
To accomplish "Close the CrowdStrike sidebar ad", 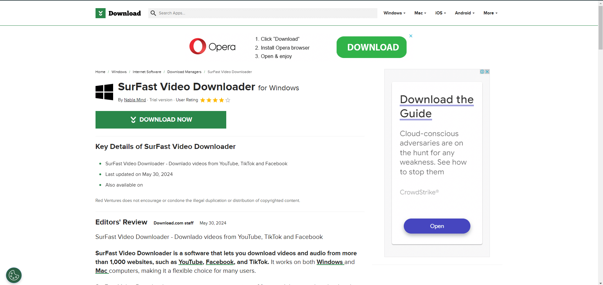I will (x=487, y=71).
